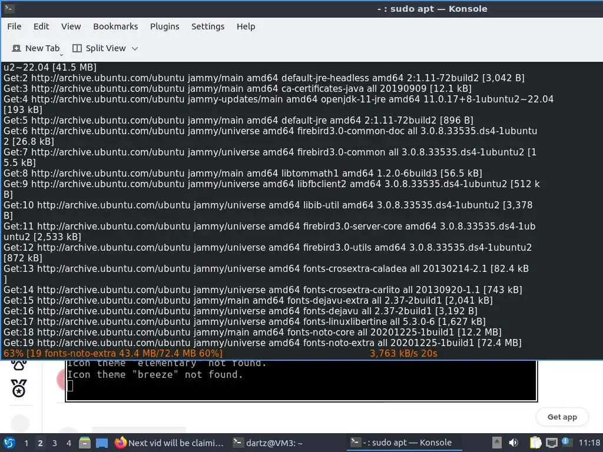Screen dimensions: 603x452
Task: Open the Plugins menu
Action: (165, 26)
